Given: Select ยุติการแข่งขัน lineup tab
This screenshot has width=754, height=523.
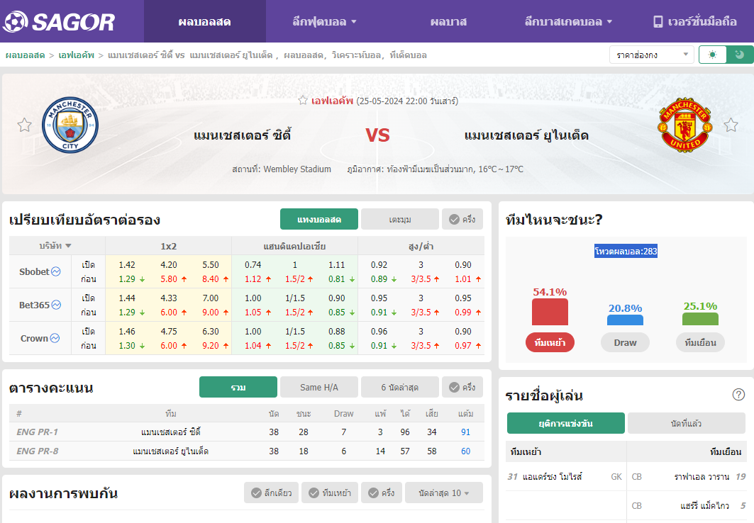Looking at the screenshot, I should click(566, 423).
